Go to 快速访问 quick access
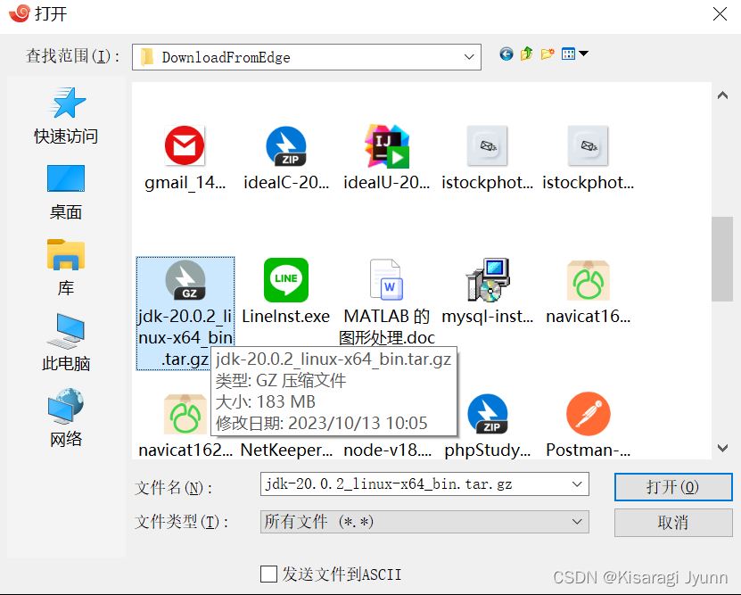Image resolution: width=741 pixels, height=595 pixels. click(x=66, y=116)
